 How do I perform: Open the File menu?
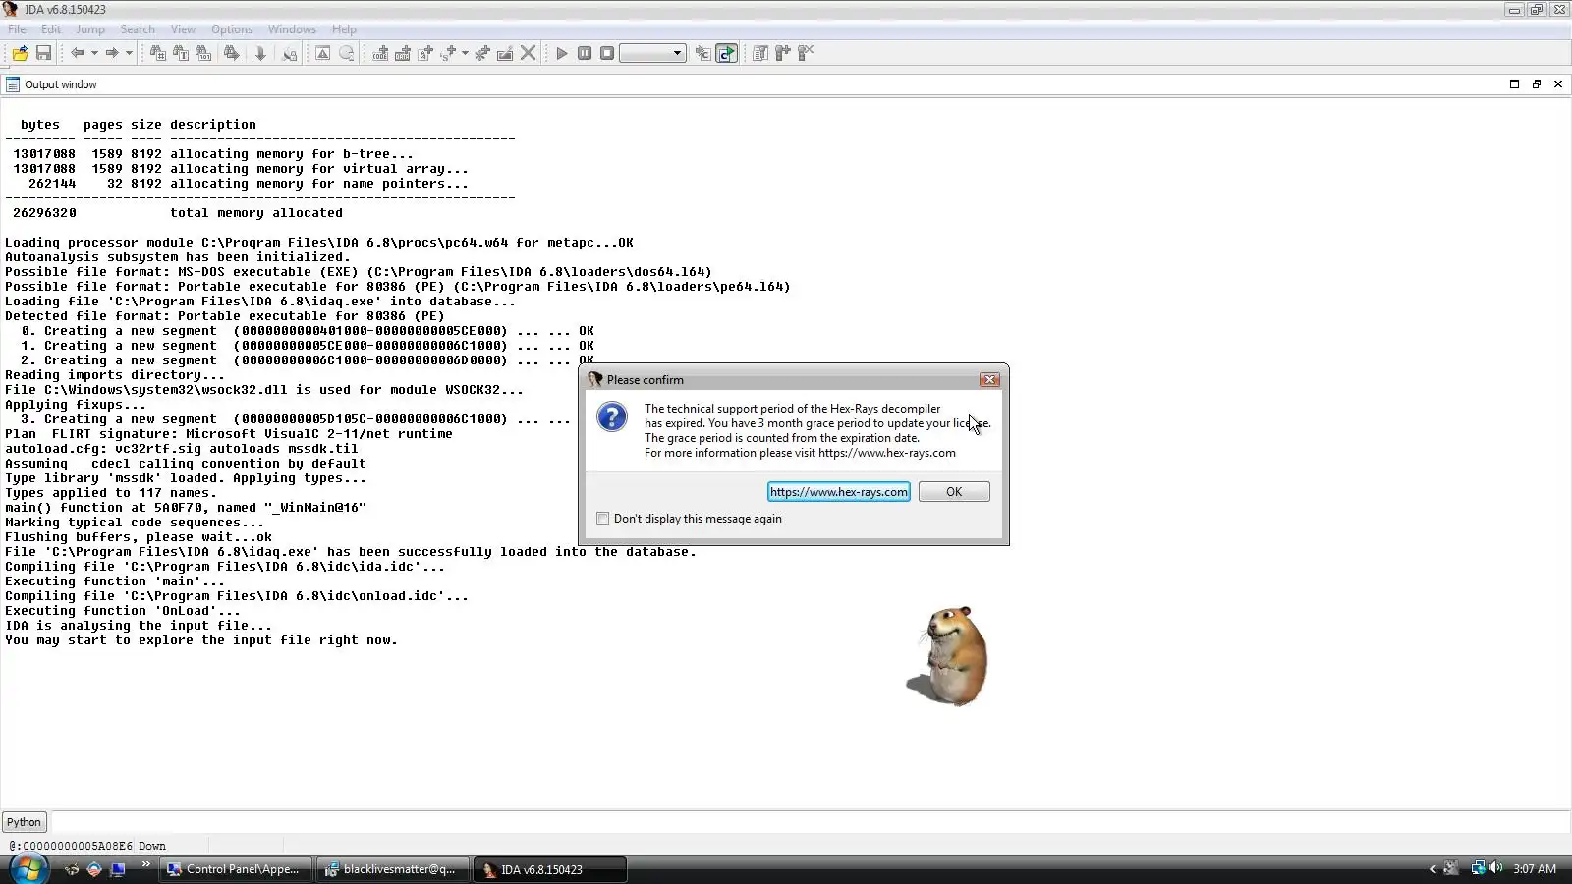coord(17,29)
